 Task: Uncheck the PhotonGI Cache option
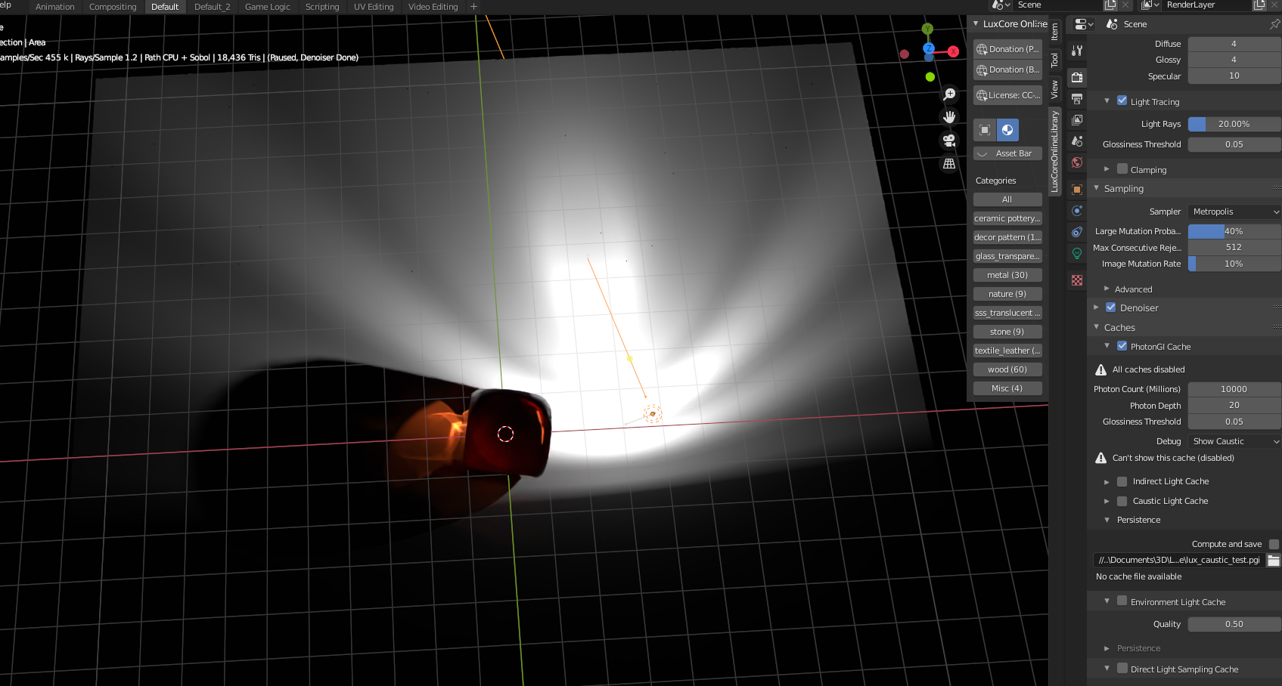(1122, 346)
